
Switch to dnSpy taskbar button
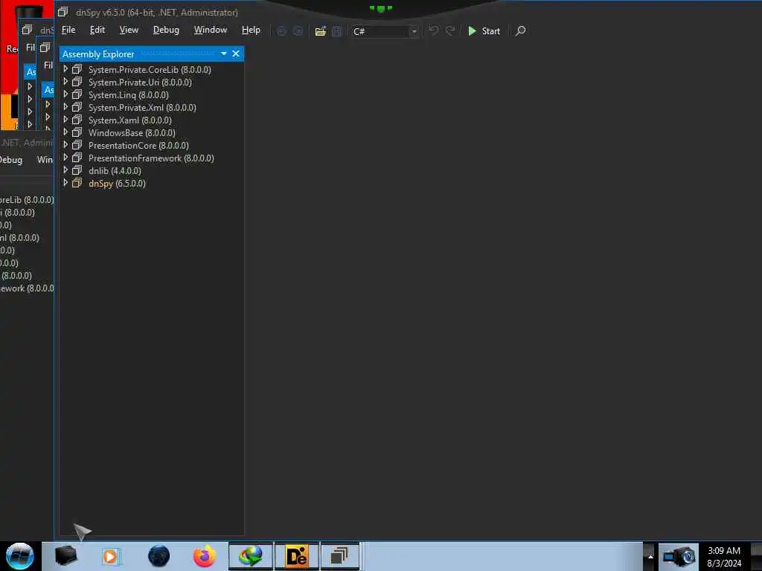click(x=340, y=556)
